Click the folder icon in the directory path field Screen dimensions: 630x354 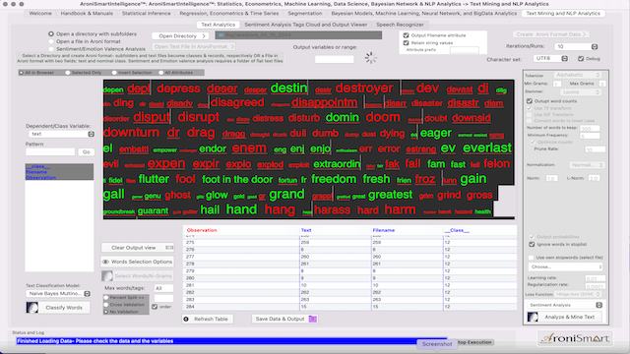point(220,35)
